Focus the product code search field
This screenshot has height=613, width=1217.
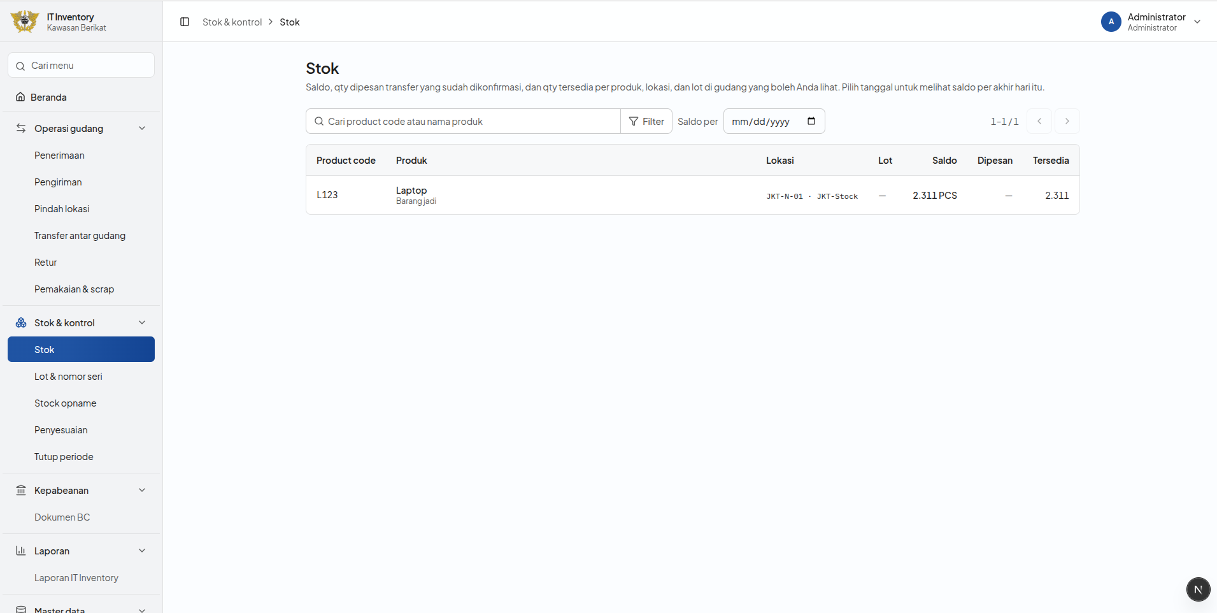(x=463, y=121)
